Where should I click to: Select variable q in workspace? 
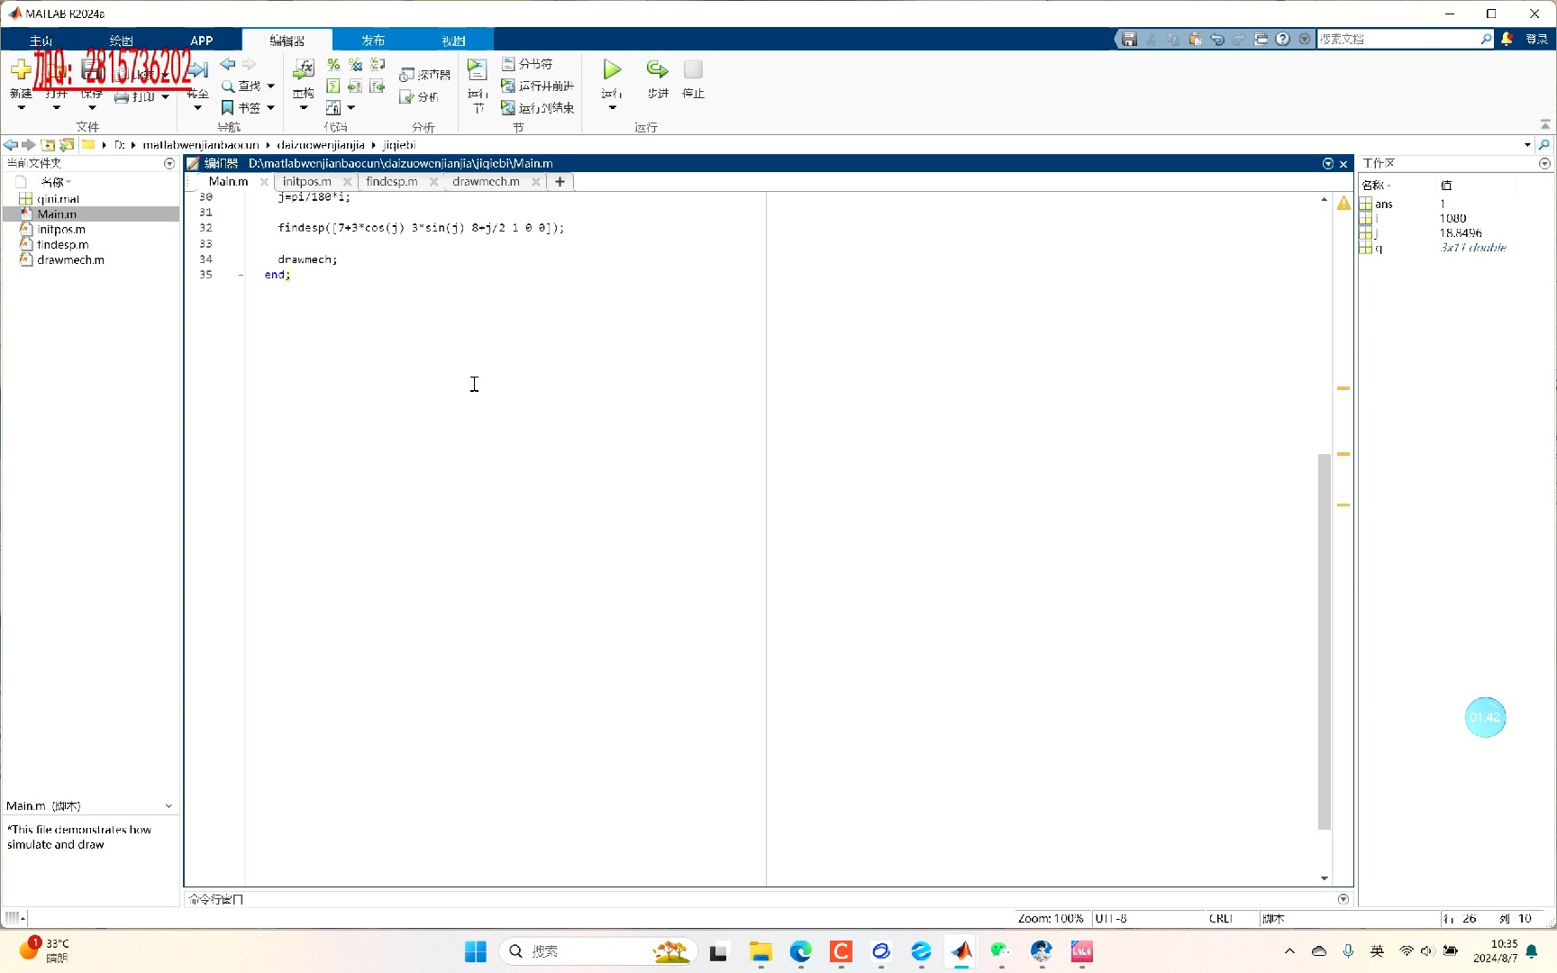click(1379, 248)
